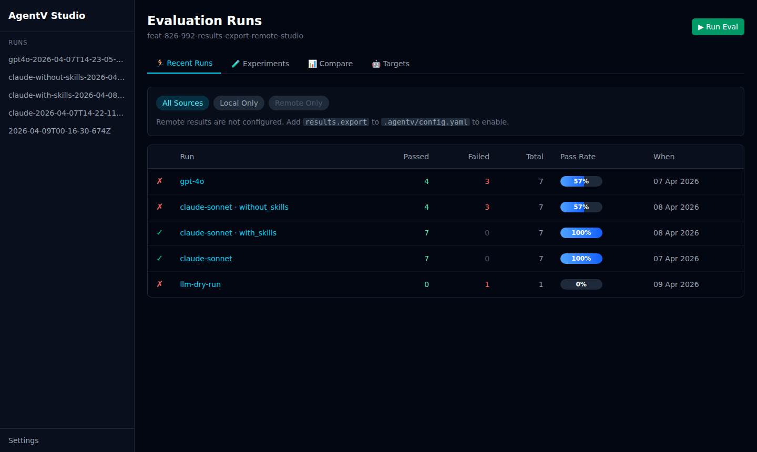Select sidebar run claude-without-skills-2026-04
The image size is (757, 452).
click(67, 77)
